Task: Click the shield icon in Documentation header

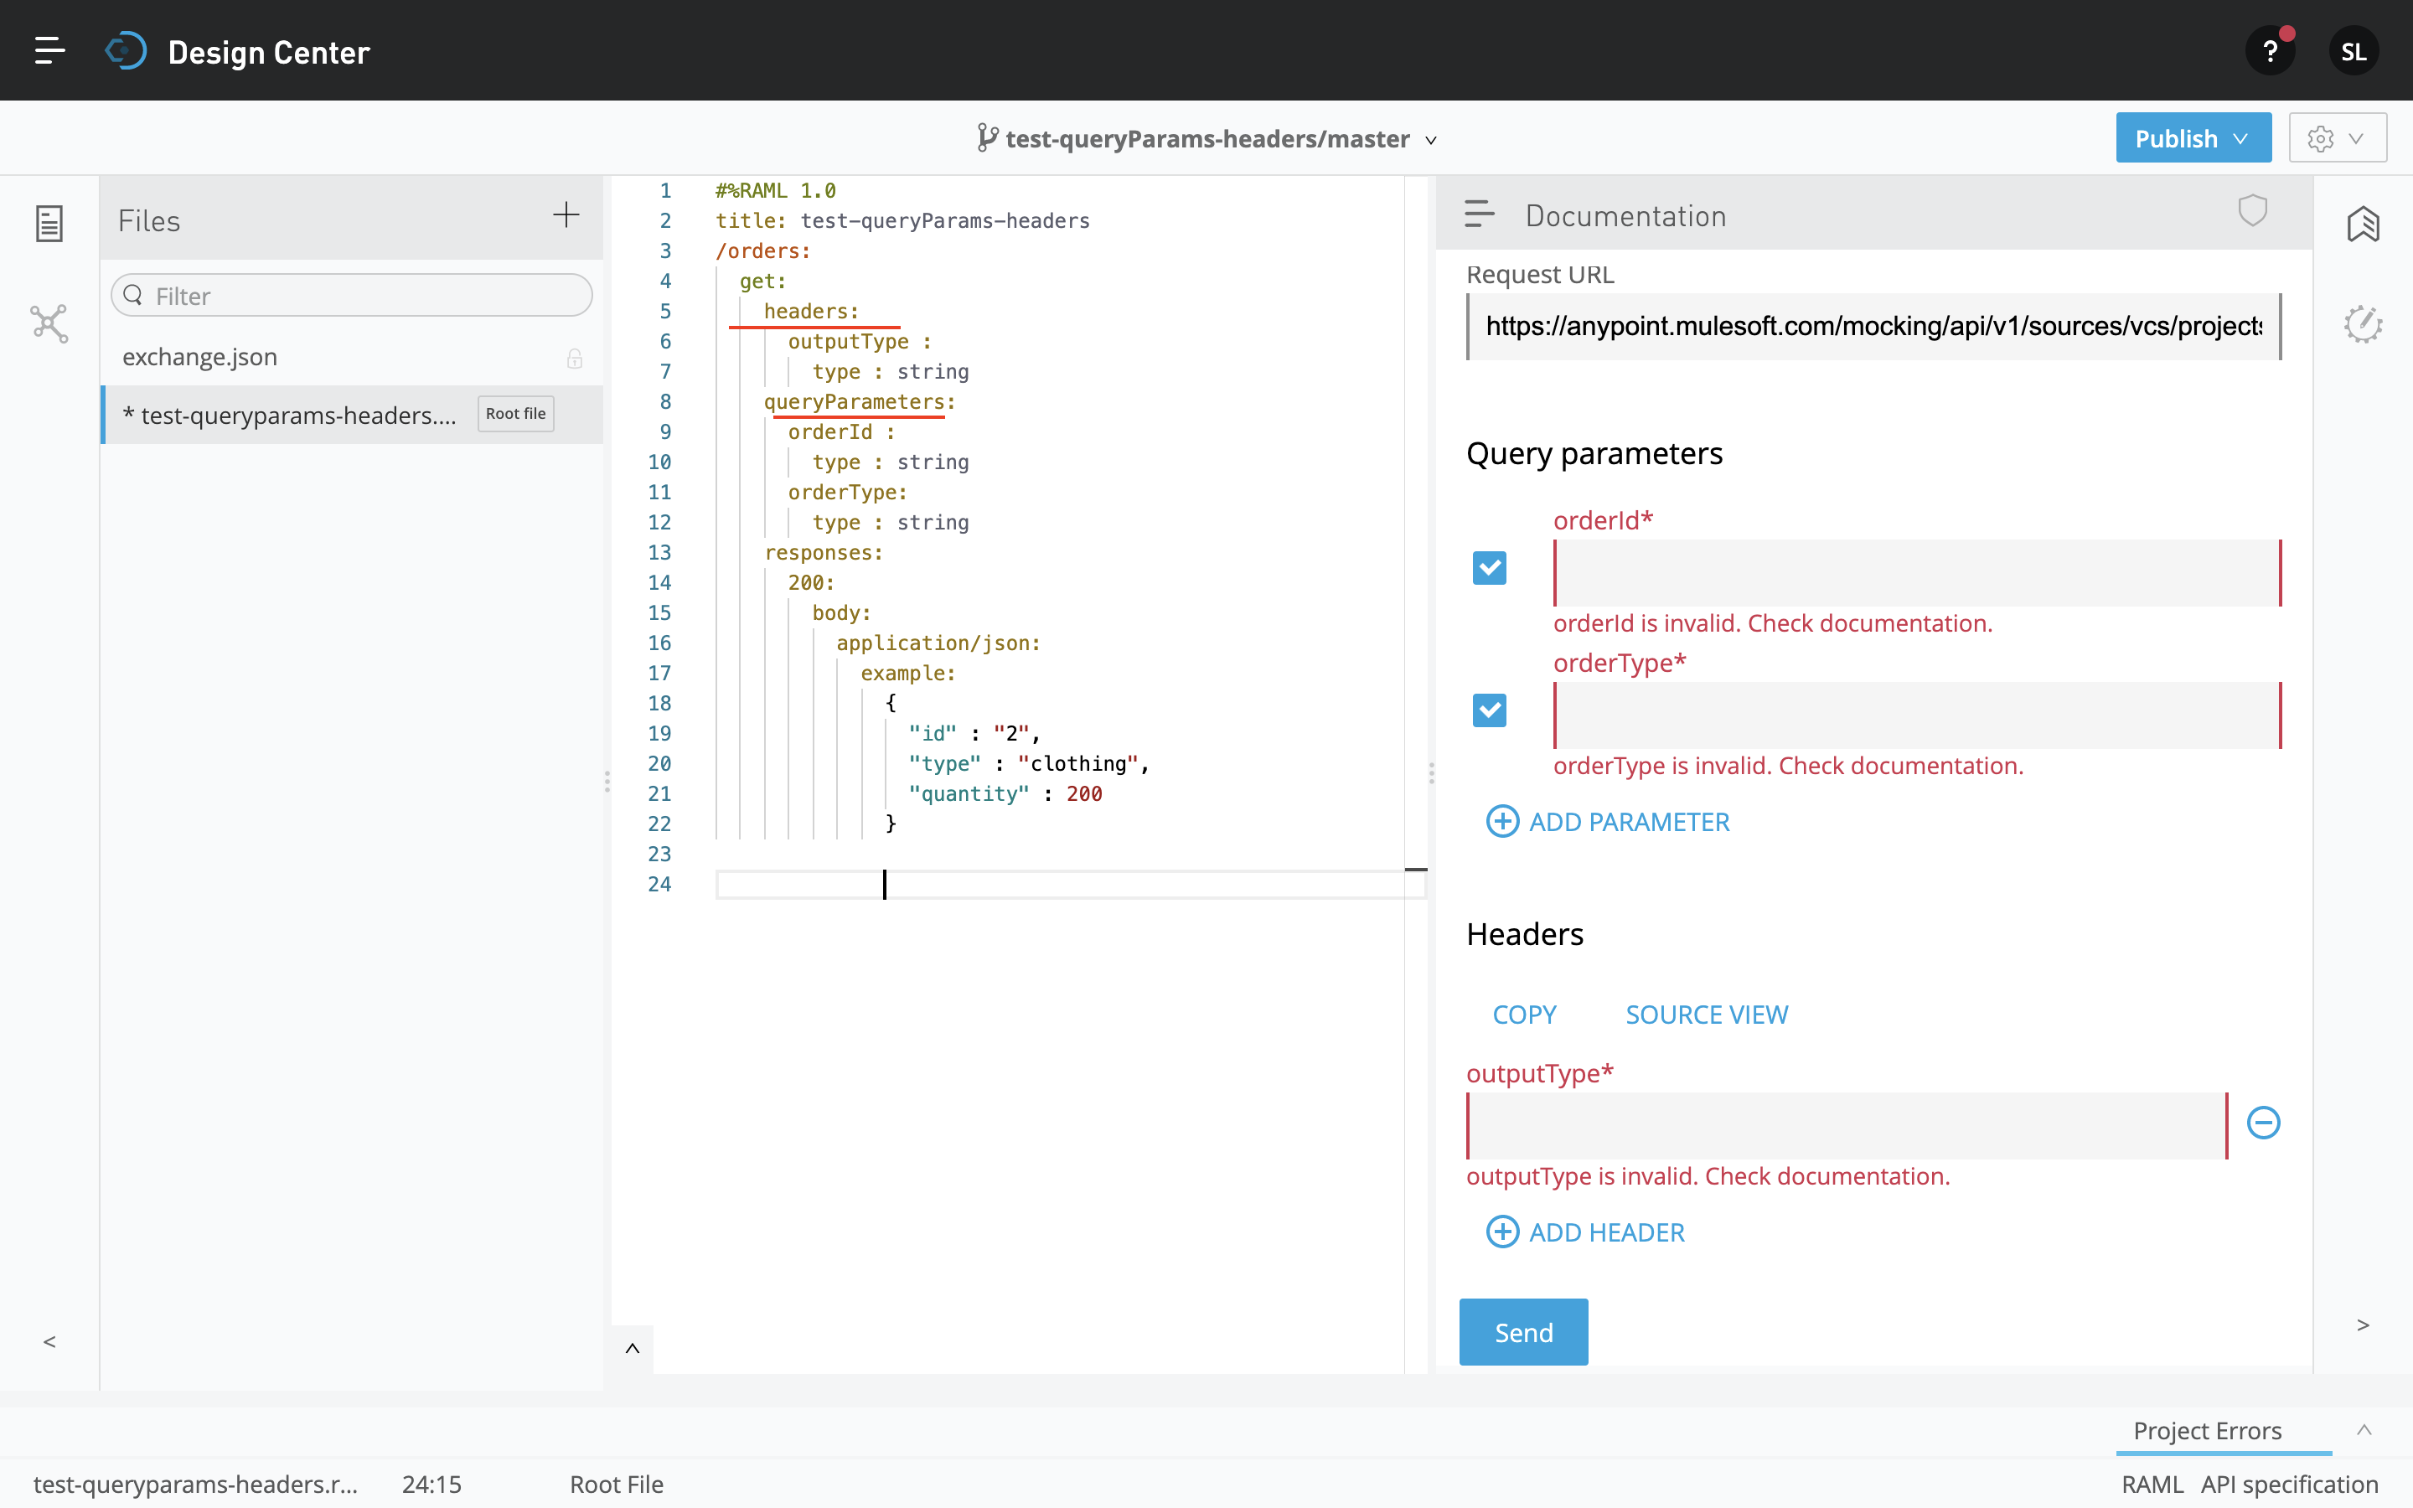Action: click(x=2252, y=210)
